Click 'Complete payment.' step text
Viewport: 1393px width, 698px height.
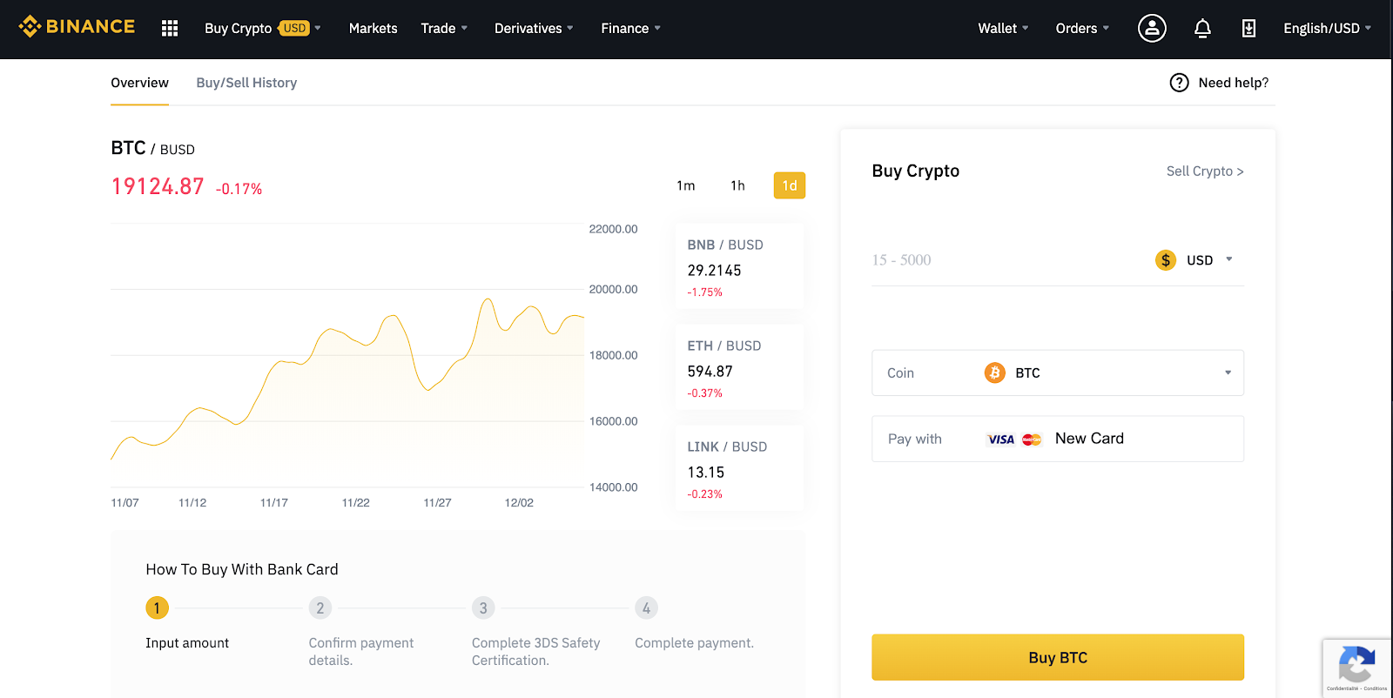coord(694,642)
